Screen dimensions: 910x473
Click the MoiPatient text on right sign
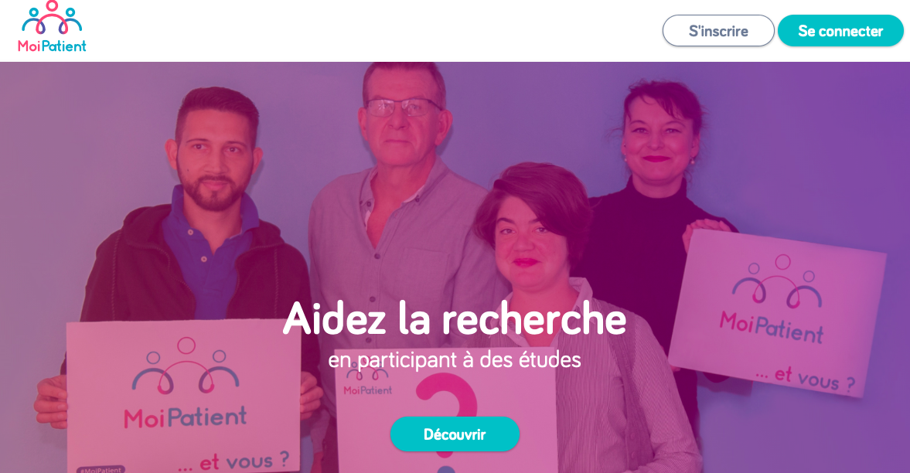[x=772, y=328]
